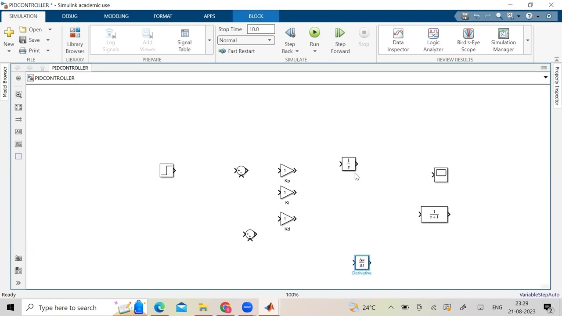
Task: Expand the Print dropdown arrow
Action: 48,50
